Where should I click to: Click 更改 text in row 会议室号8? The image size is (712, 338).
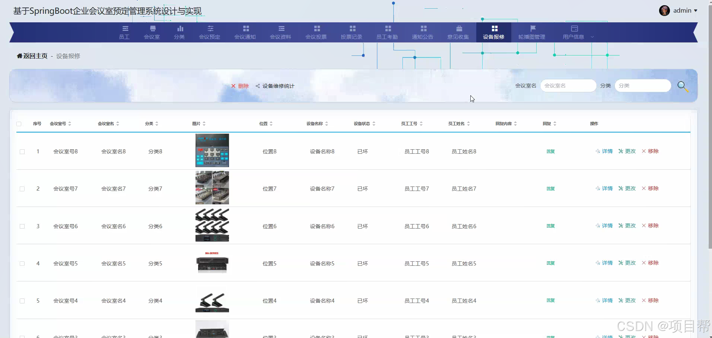click(630, 151)
